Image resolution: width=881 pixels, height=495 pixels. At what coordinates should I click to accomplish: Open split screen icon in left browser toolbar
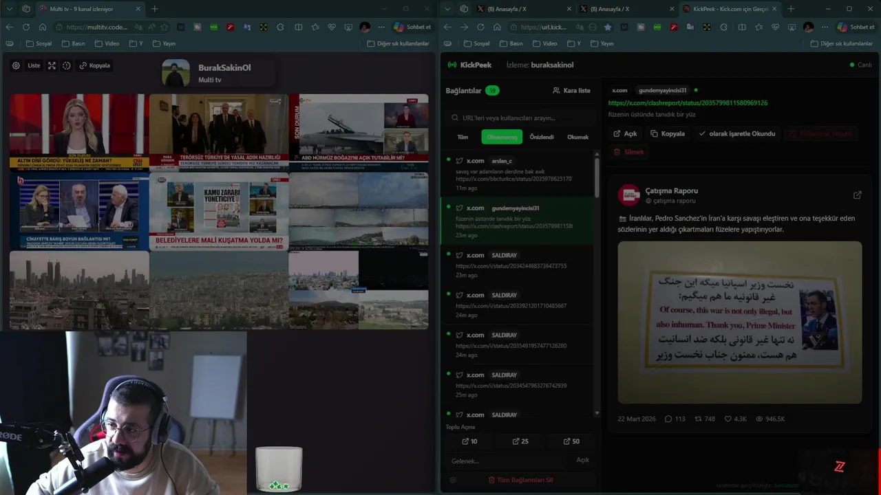298,27
